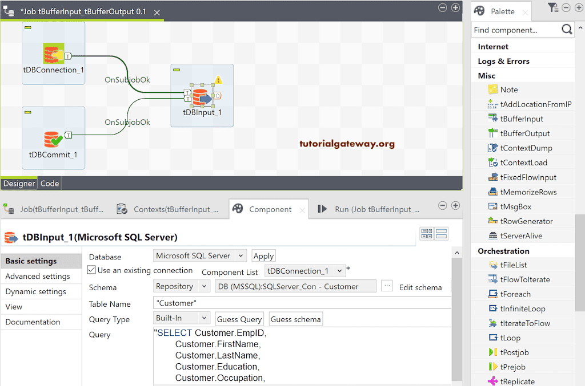
Task: Select the tDBConnection_1 component on the canvas
Action: [x=53, y=52]
